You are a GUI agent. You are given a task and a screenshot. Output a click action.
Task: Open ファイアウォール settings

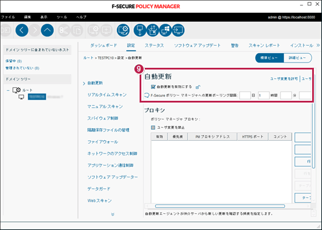[103, 142]
